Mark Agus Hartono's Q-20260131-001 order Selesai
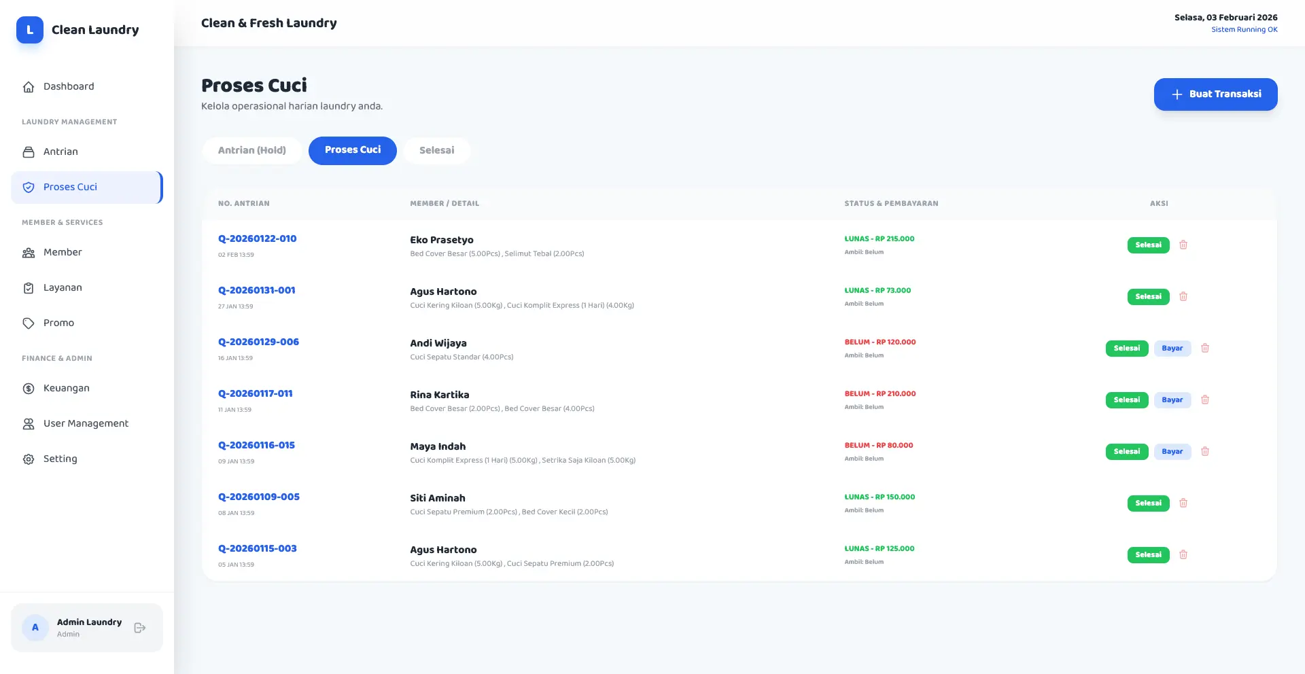 coord(1148,297)
